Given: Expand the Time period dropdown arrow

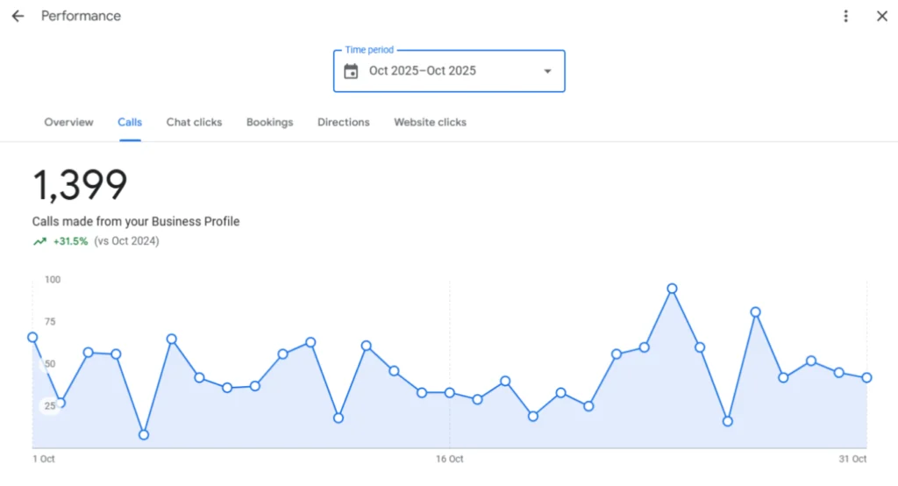Looking at the screenshot, I should pyautogui.click(x=547, y=71).
